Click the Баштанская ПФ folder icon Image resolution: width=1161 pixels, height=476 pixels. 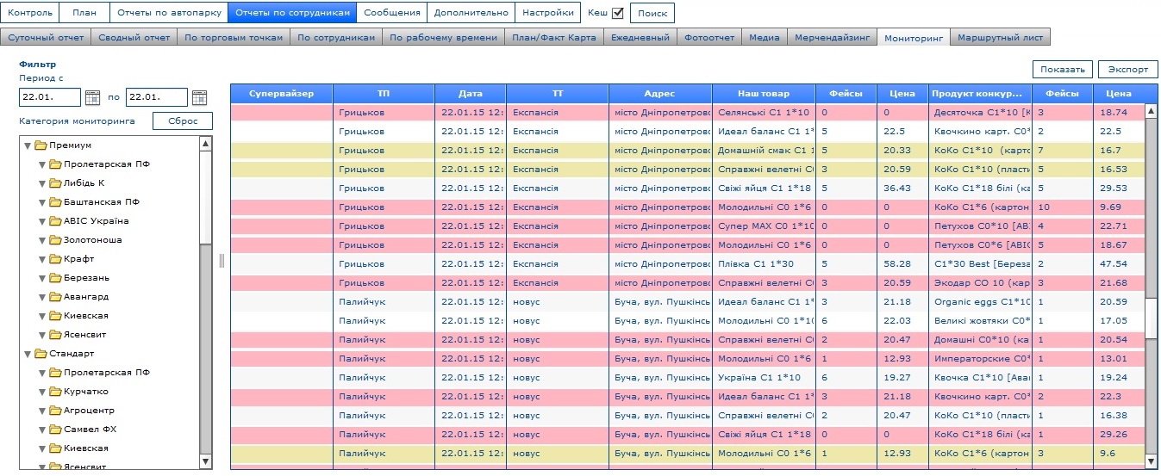click(x=55, y=202)
